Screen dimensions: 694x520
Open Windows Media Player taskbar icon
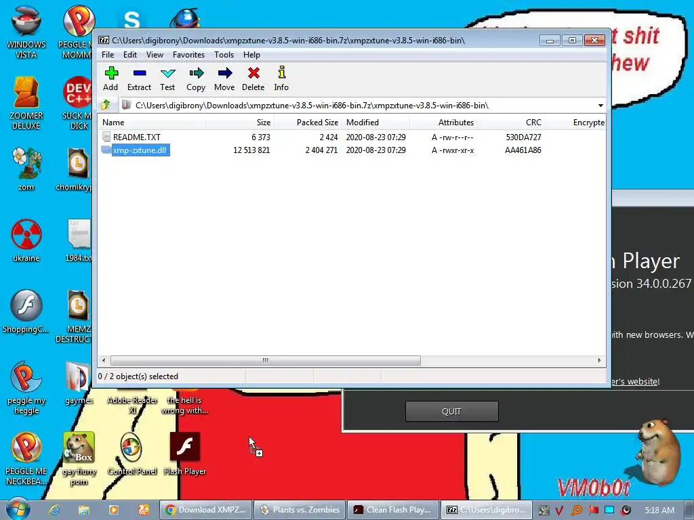(x=114, y=510)
